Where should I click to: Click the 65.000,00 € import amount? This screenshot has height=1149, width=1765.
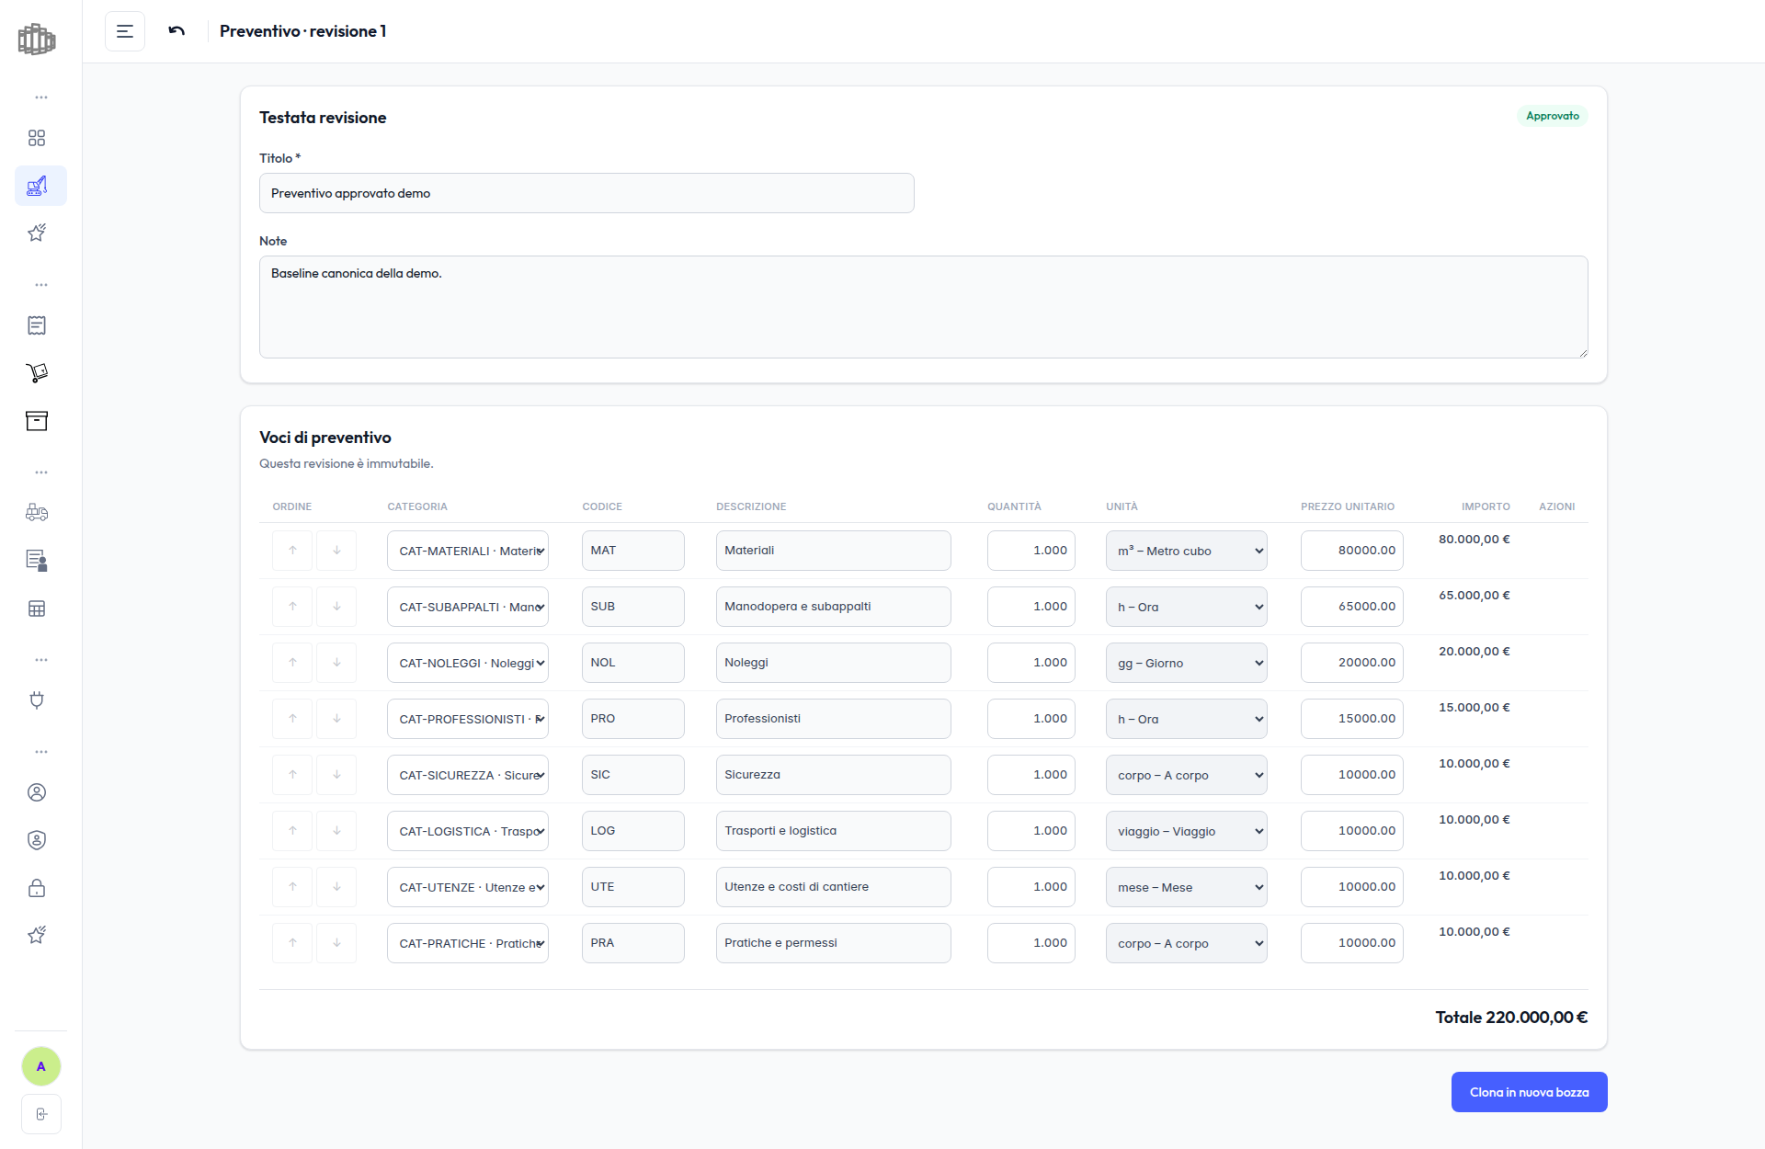point(1475,596)
